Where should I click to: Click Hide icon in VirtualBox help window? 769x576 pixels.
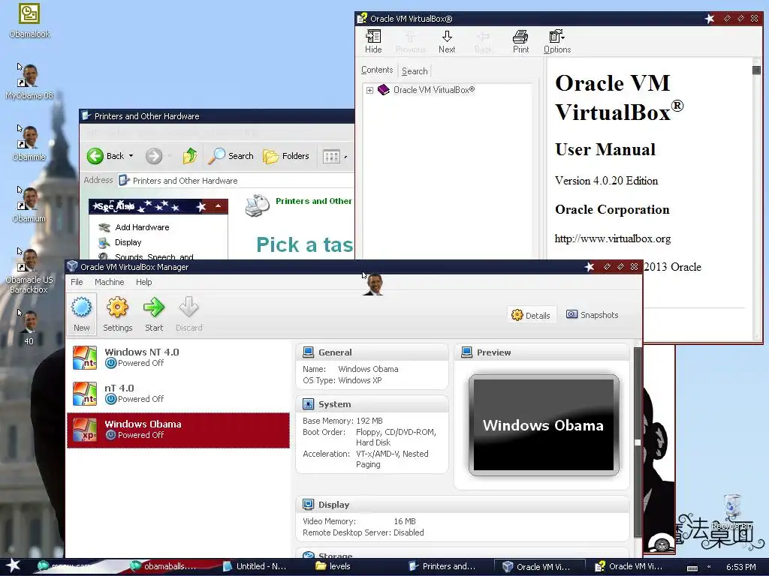(x=373, y=41)
